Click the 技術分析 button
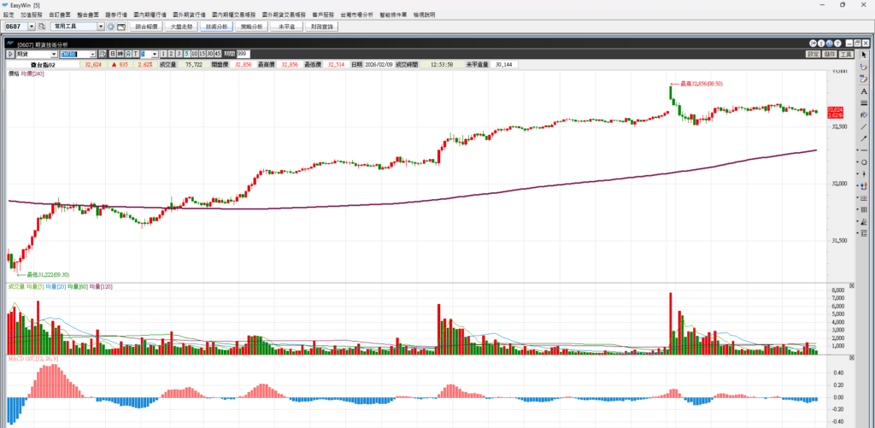875x428 pixels. [x=217, y=26]
